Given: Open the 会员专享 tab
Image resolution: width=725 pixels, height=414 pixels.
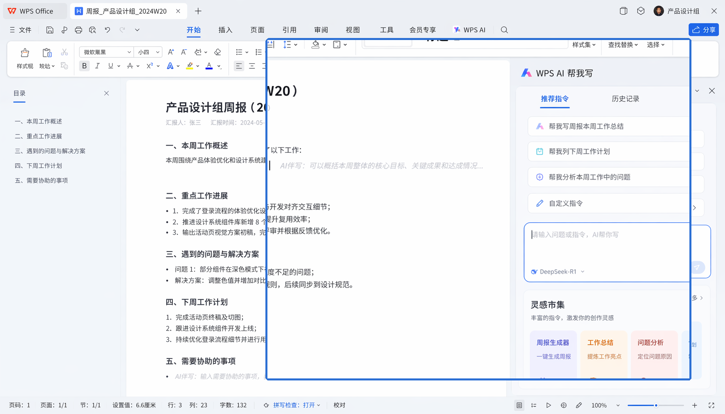Looking at the screenshot, I should pos(422,30).
